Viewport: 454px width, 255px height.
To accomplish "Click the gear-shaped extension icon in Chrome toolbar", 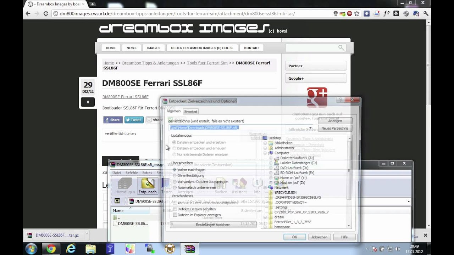I will (x=406, y=13).
